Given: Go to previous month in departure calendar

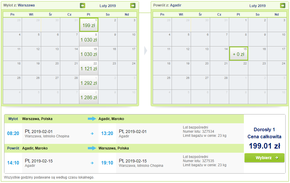Looking at the screenshot, I should point(83,6).
